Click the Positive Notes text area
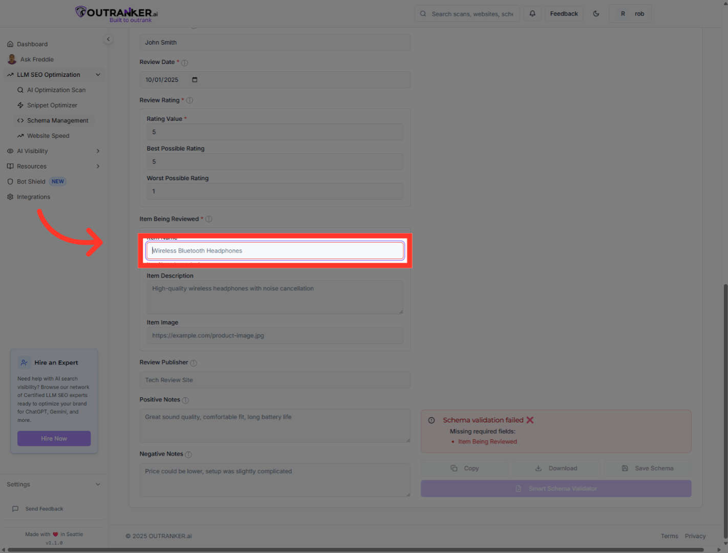 [275, 426]
